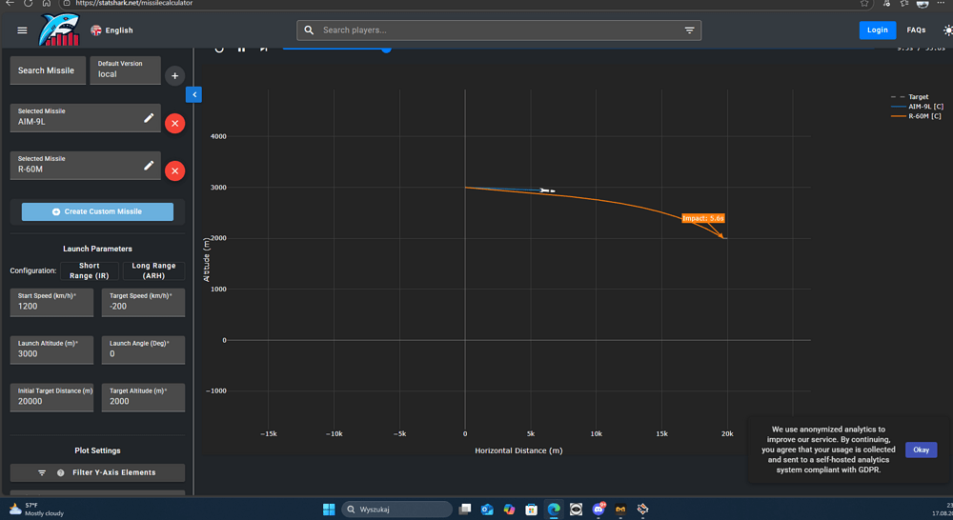The width and height of the screenshot is (953, 520).
Task: Toggle the light/dark theme sun icon
Action: tap(947, 30)
